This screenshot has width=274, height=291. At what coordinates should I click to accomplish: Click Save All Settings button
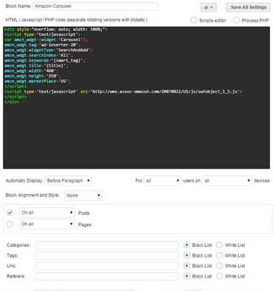click(x=248, y=7)
